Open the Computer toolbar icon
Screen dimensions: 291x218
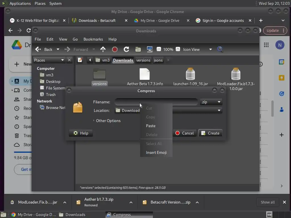[149, 49]
